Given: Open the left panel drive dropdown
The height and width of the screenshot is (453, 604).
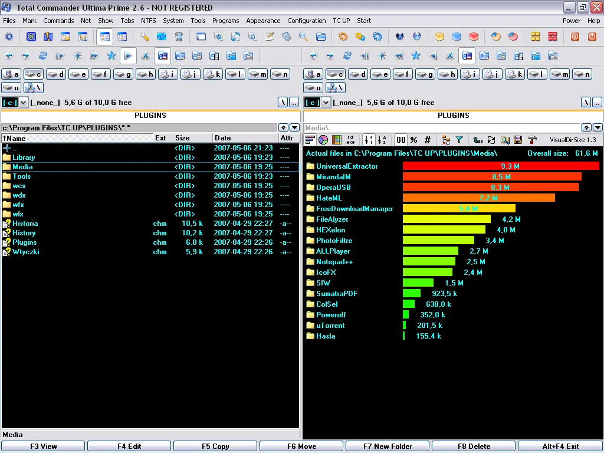Looking at the screenshot, I should (23, 103).
